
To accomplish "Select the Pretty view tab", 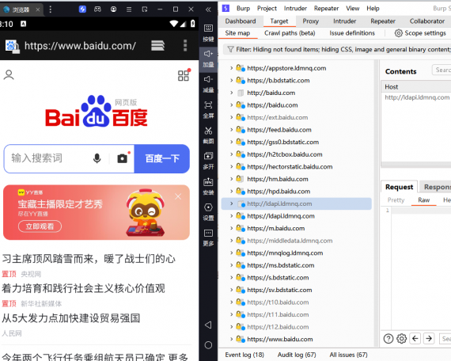I will [396, 200].
